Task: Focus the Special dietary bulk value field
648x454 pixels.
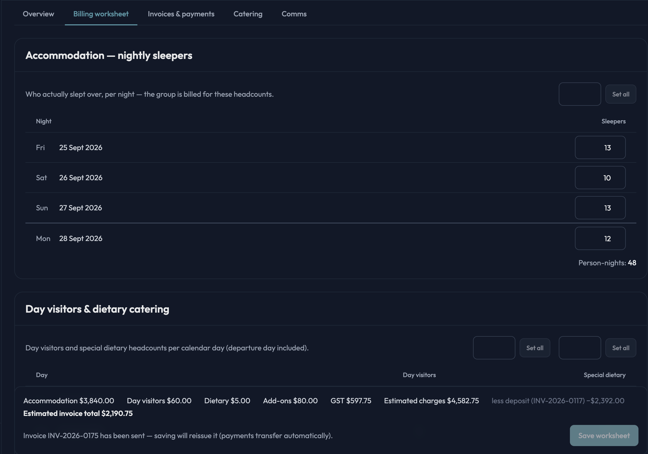Action: point(580,348)
